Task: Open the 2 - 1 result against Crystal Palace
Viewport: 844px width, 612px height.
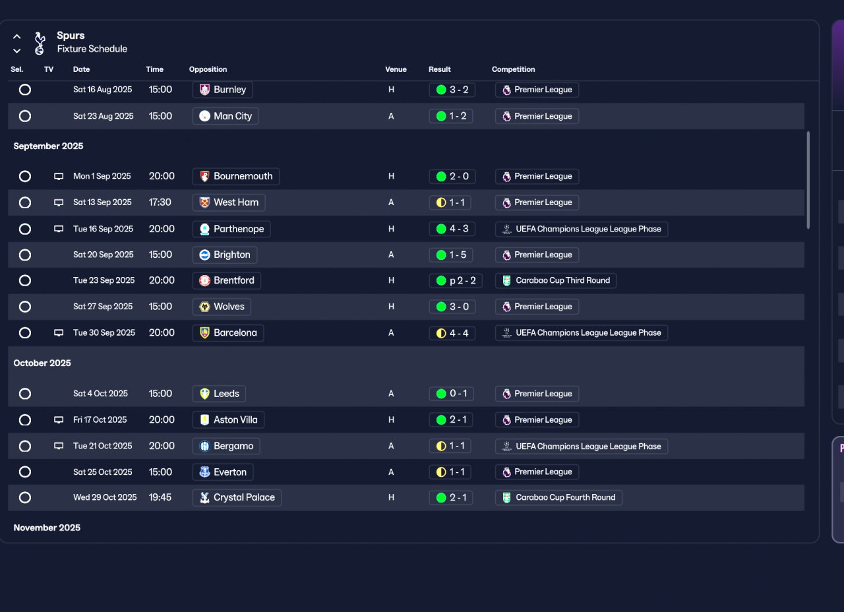Action: (x=452, y=497)
